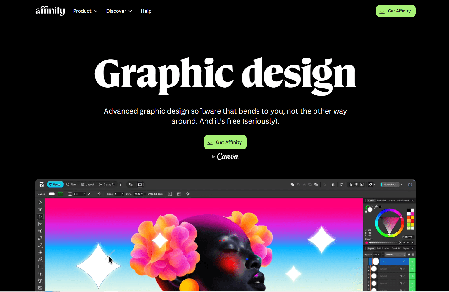Open the Curve percentage dropdown
The image size is (449, 292).
tap(142, 194)
